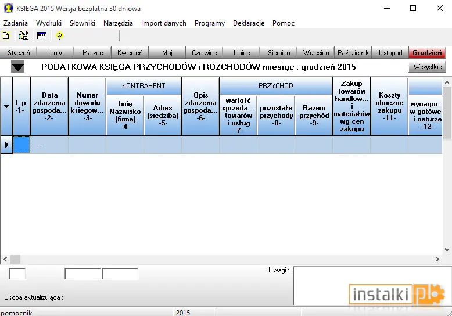Select the Styczeń month tab
Image resolution: width=452 pixels, height=316 pixels.
19,53
